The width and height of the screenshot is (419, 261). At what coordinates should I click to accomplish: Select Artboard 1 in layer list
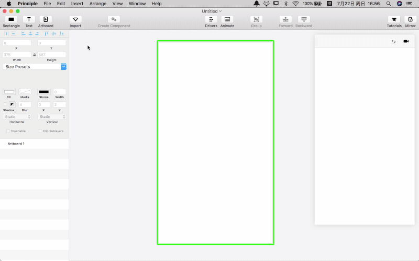[x=16, y=144]
